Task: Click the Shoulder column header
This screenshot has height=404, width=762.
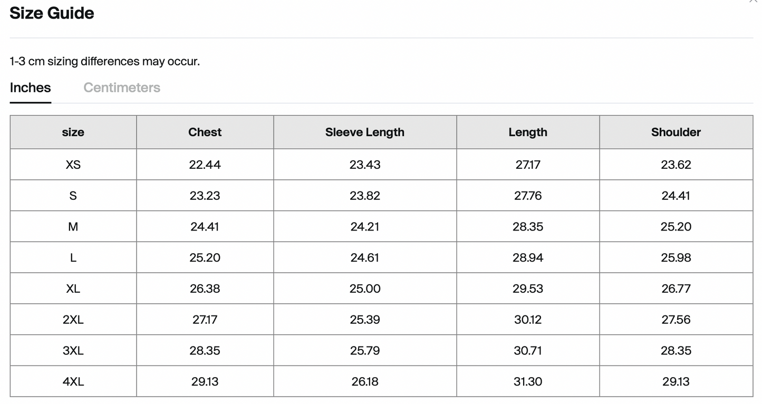Action: 676,132
